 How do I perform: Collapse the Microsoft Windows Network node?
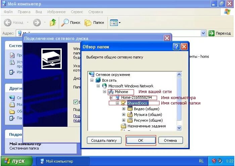click(98, 86)
